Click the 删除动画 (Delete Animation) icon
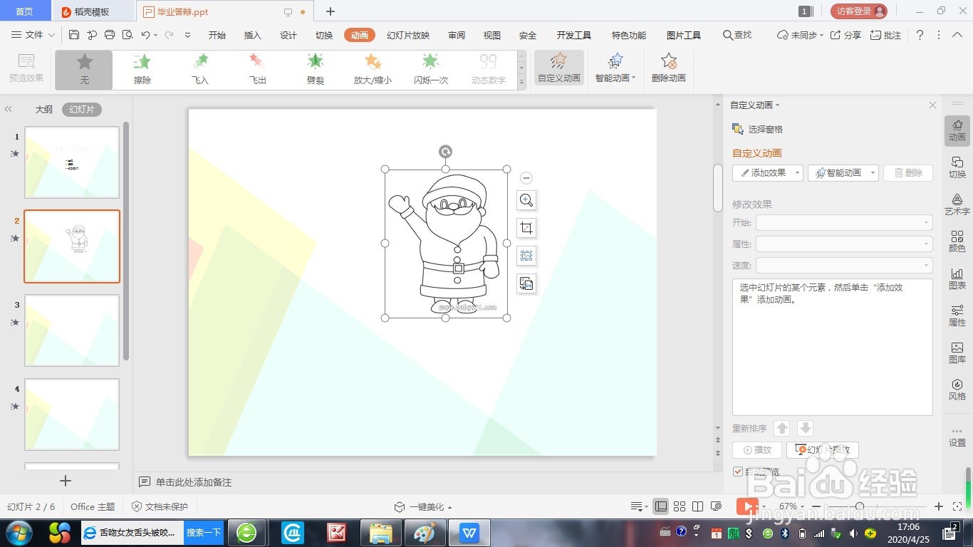 click(667, 69)
